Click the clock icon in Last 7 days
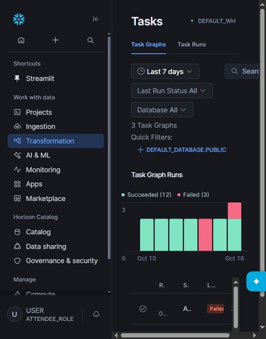266x339 pixels. tap(141, 71)
